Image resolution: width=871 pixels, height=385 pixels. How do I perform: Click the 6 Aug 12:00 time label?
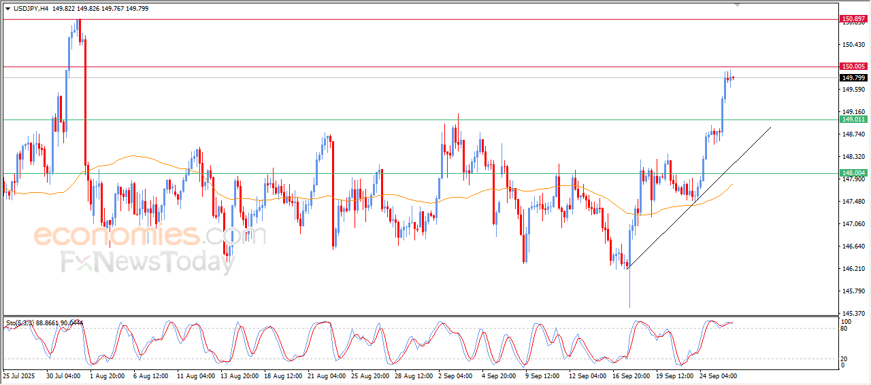click(x=150, y=375)
